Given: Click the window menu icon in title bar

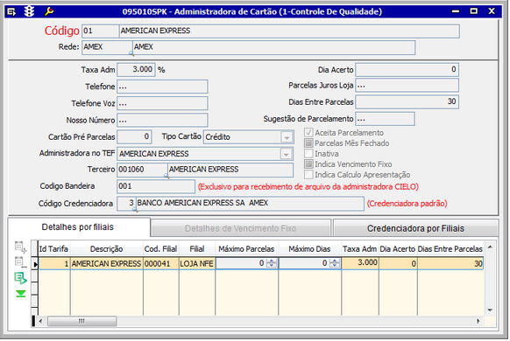Looking at the screenshot, I should pos(11,11).
